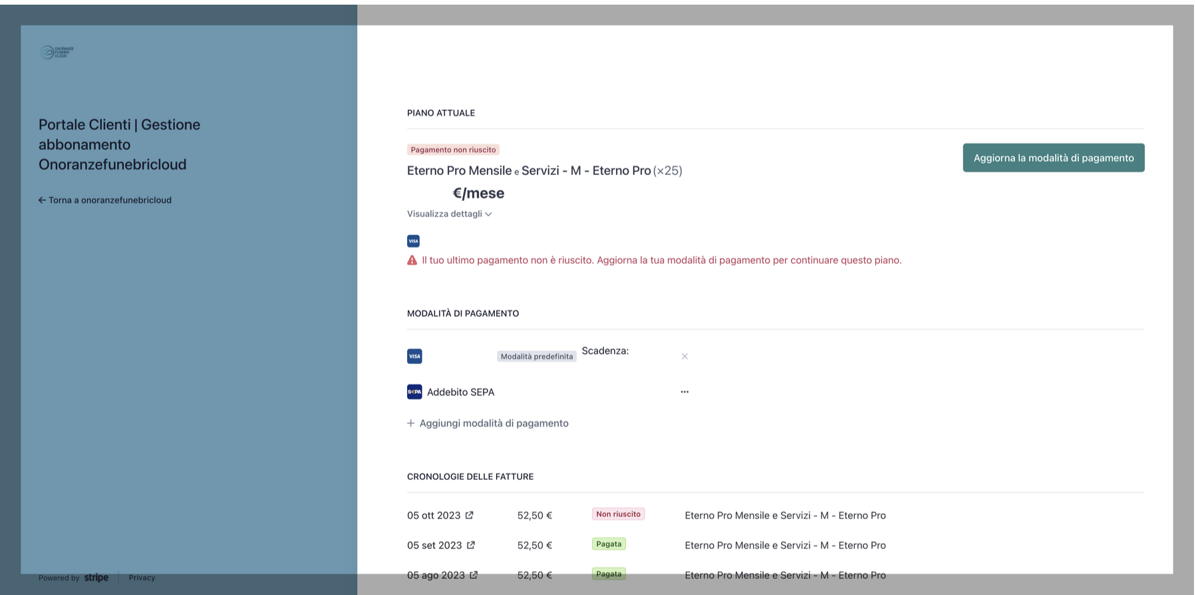Click the Onoranze Funebri Cloud logo
This screenshot has height=595, width=1196.
57,52
